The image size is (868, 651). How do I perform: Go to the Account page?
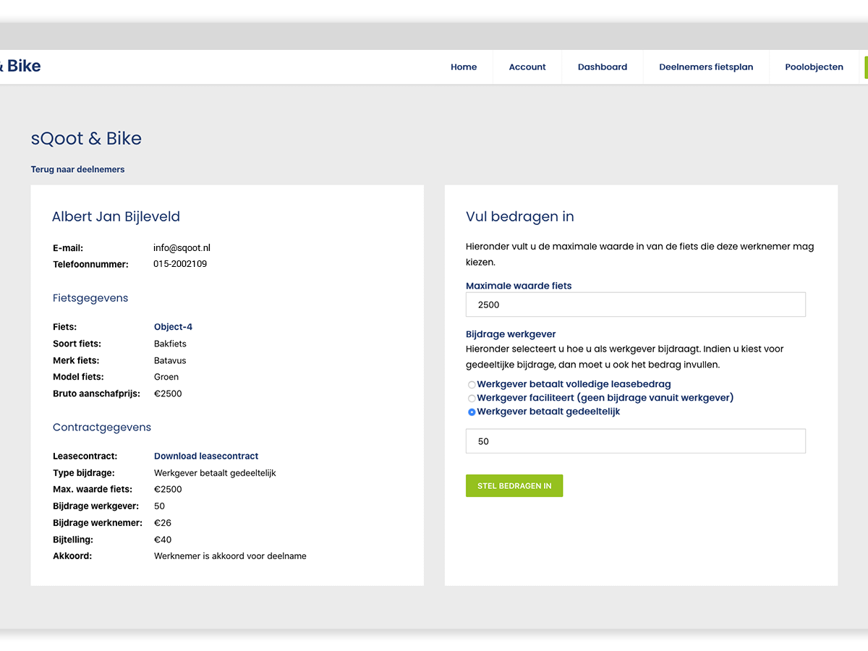[x=527, y=67]
